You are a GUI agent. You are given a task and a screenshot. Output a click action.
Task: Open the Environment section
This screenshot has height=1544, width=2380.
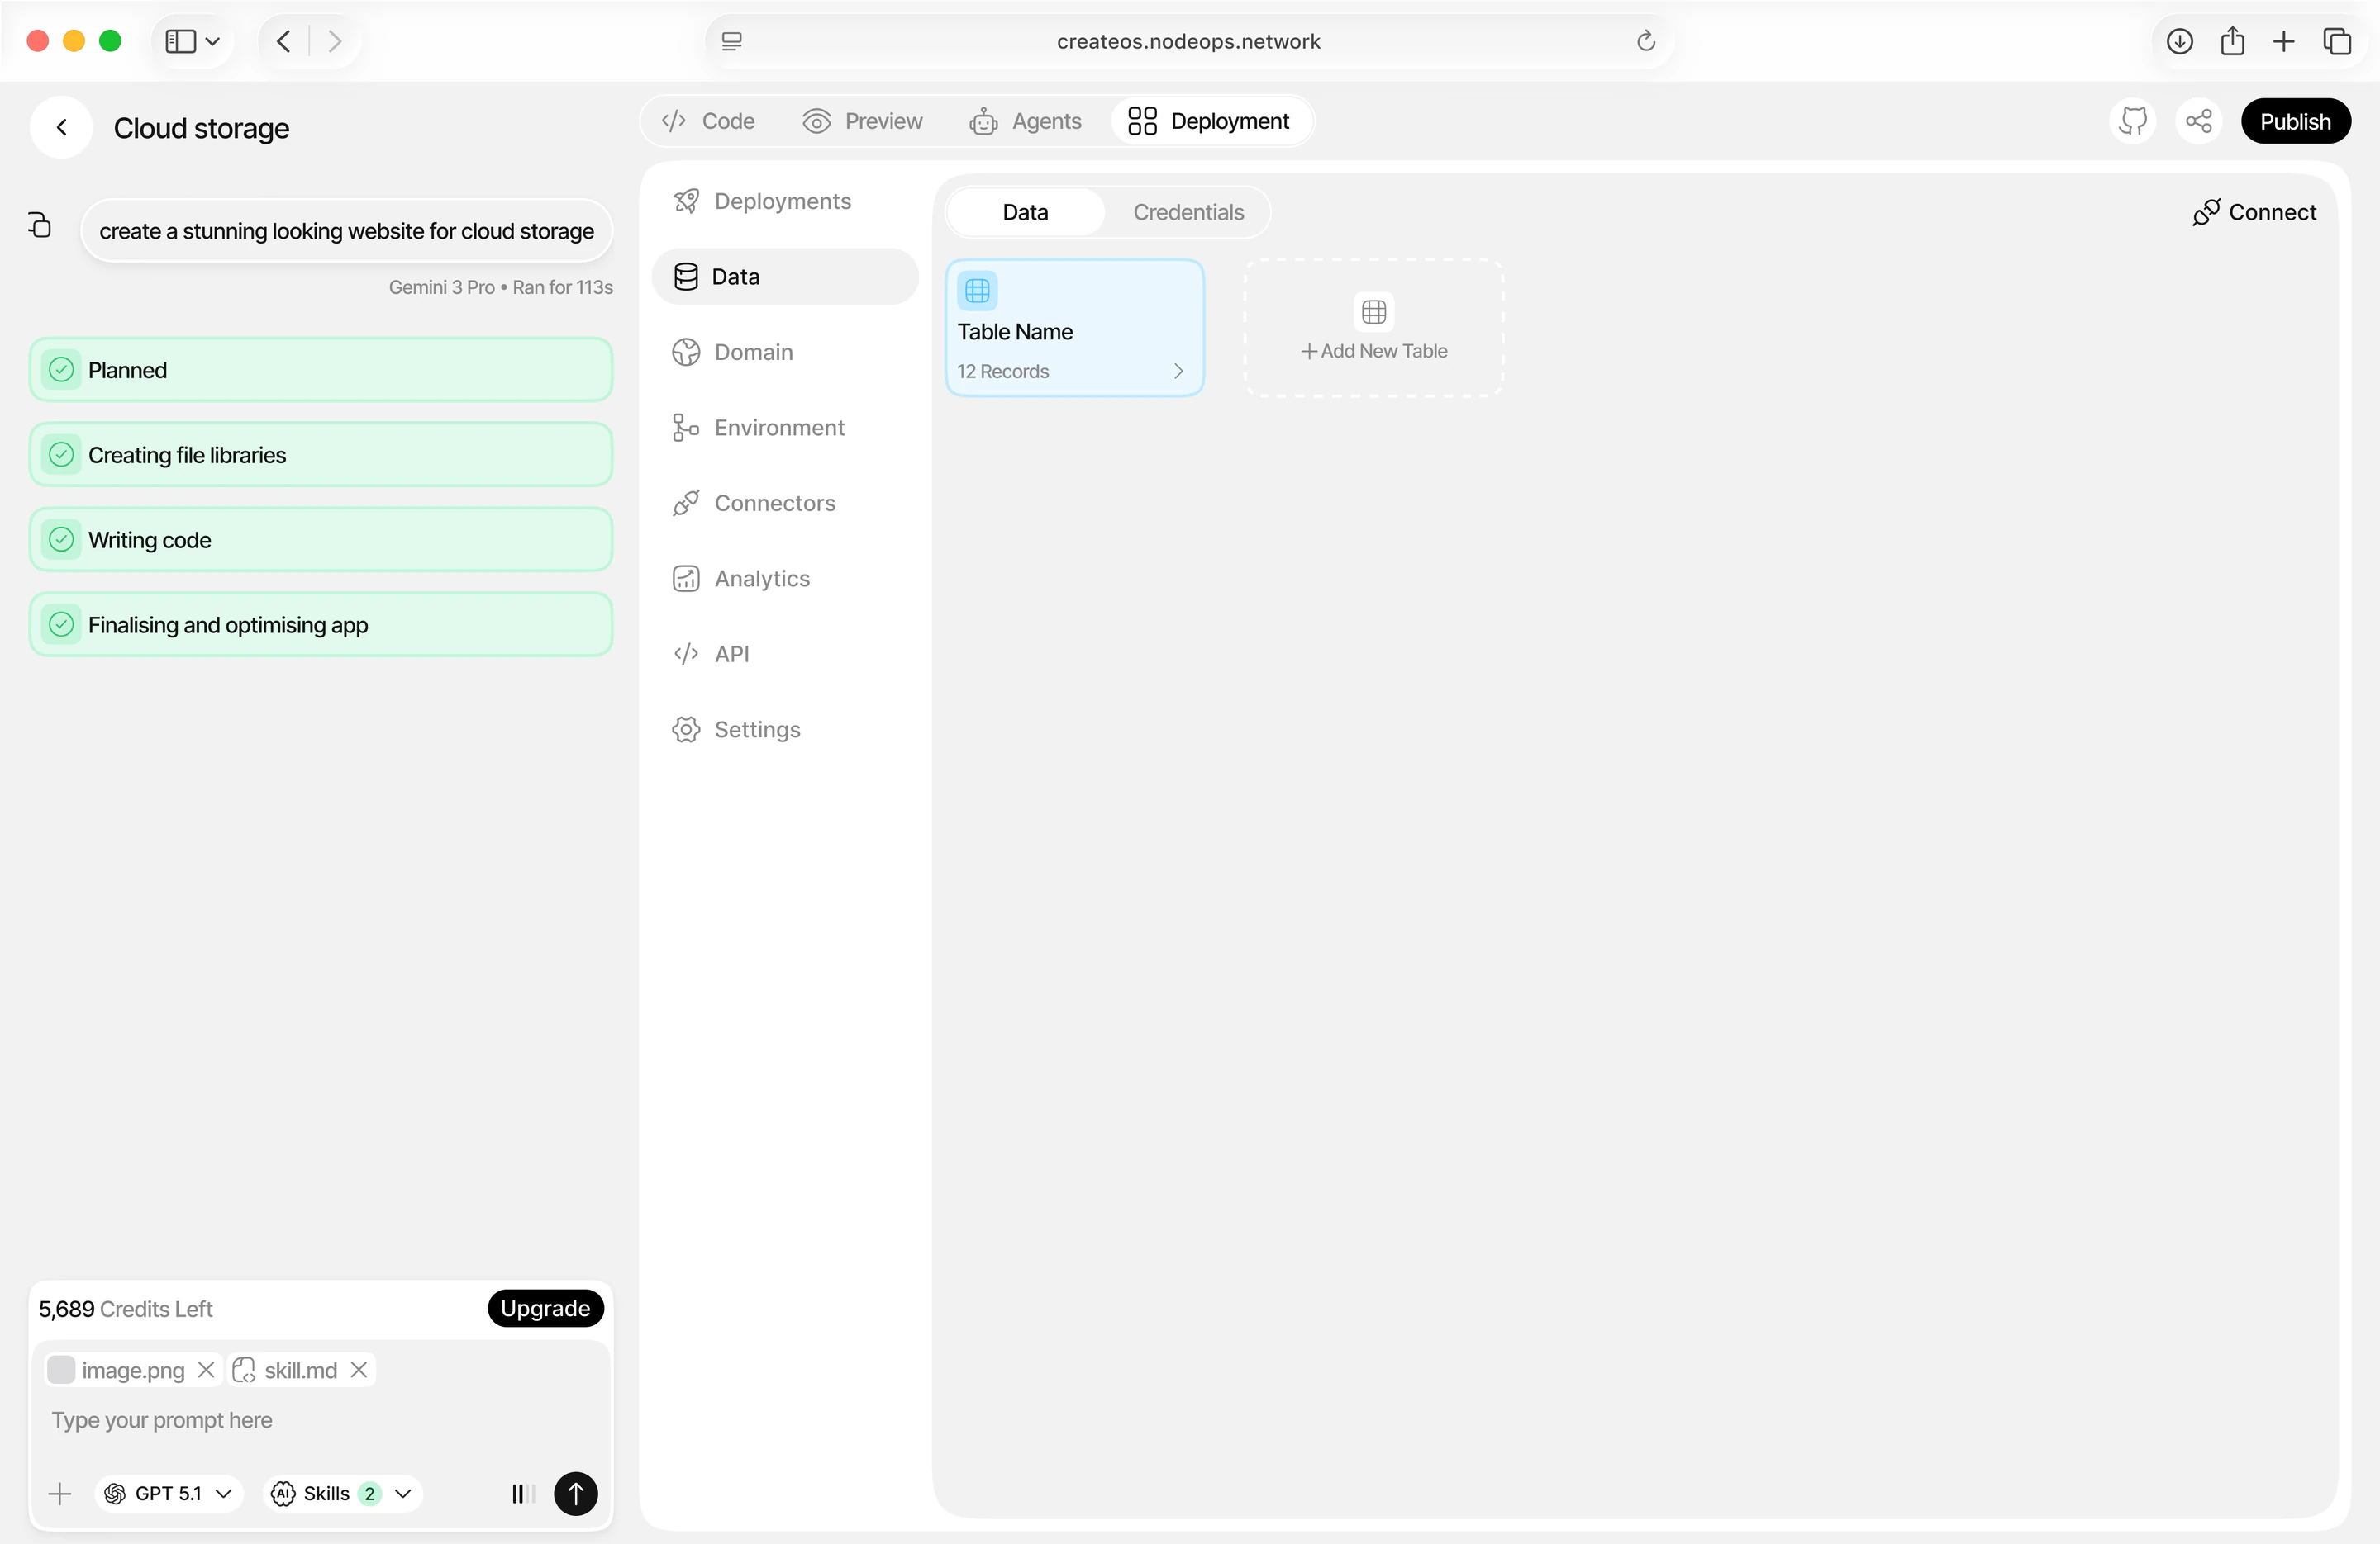tap(785, 428)
